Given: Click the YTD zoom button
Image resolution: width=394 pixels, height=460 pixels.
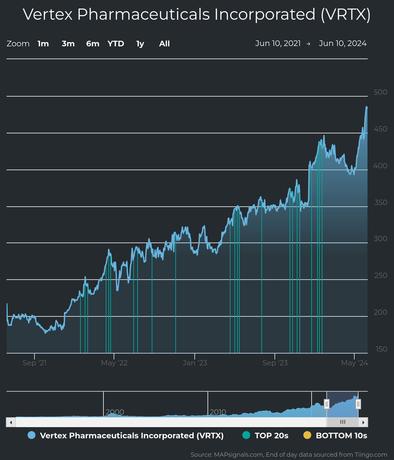Looking at the screenshot, I should [x=116, y=43].
